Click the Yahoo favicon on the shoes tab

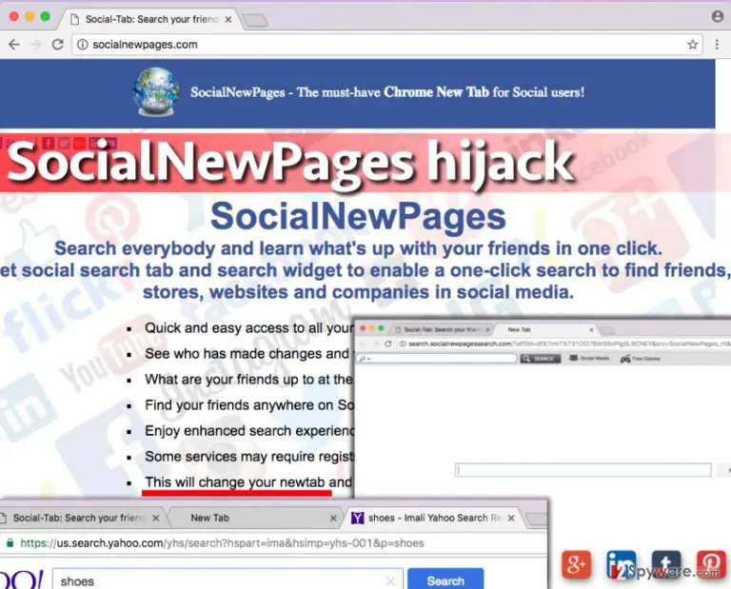point(358,518)
